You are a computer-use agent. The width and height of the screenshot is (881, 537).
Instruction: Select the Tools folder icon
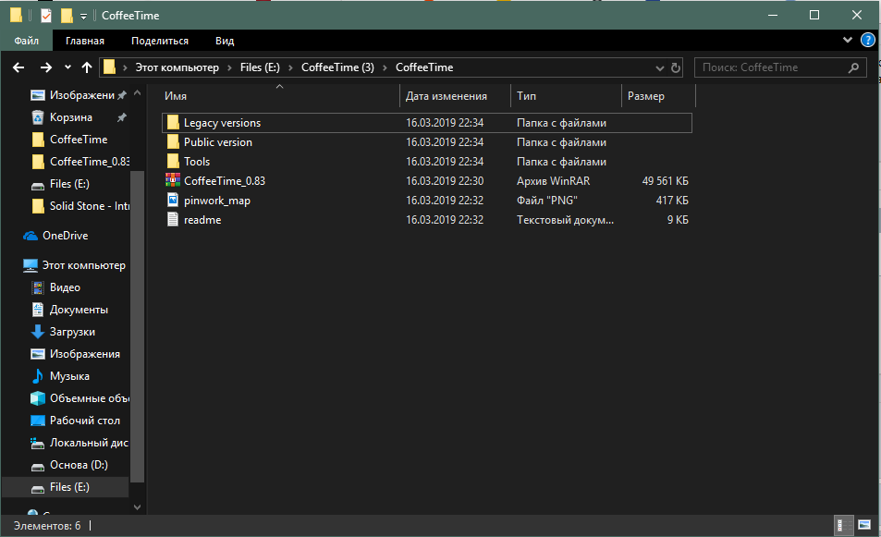173,161
